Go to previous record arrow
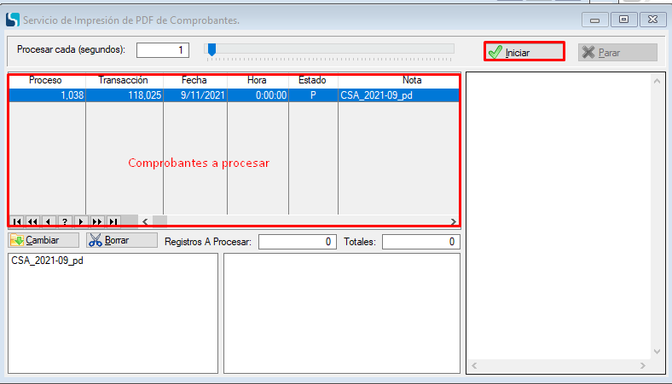The image size is (672, 384). tap(49, 221)
